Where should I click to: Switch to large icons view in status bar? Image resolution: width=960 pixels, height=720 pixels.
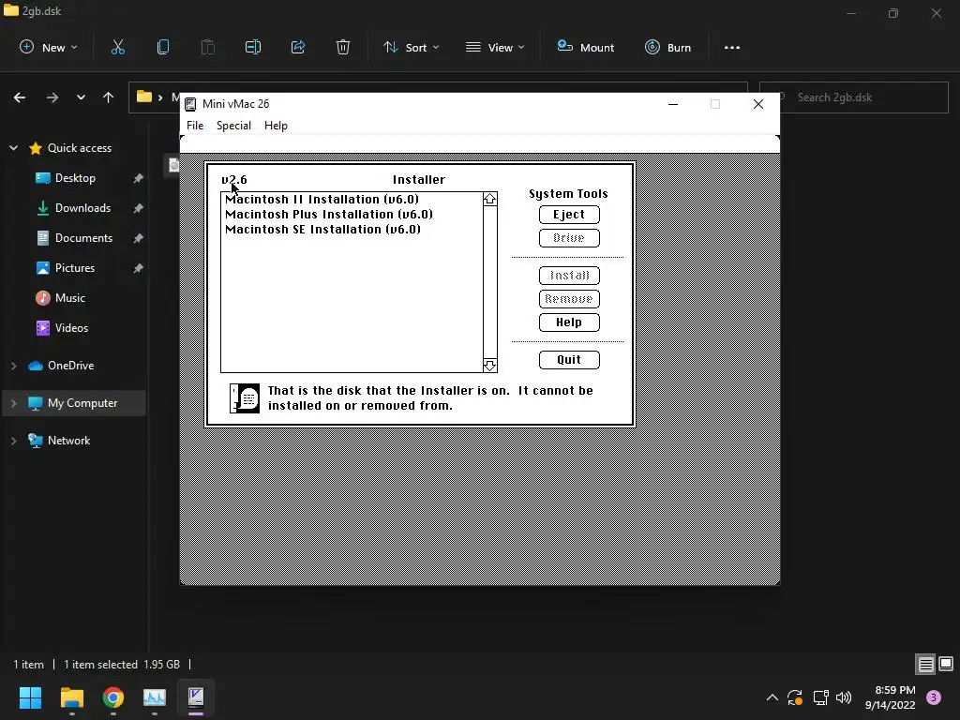tap(946, 664)
